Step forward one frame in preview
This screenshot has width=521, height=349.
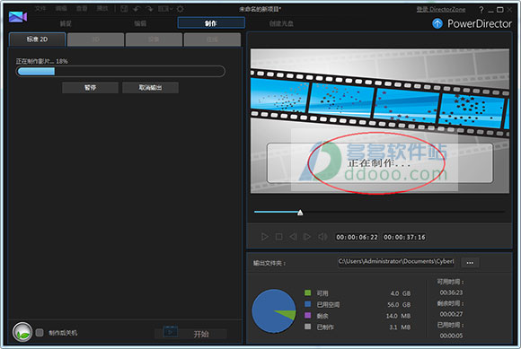point(307,237)
